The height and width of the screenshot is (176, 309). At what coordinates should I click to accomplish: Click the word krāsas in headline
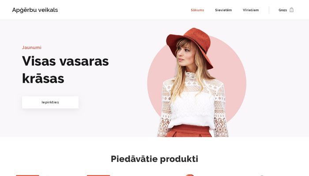coord(43,79)
